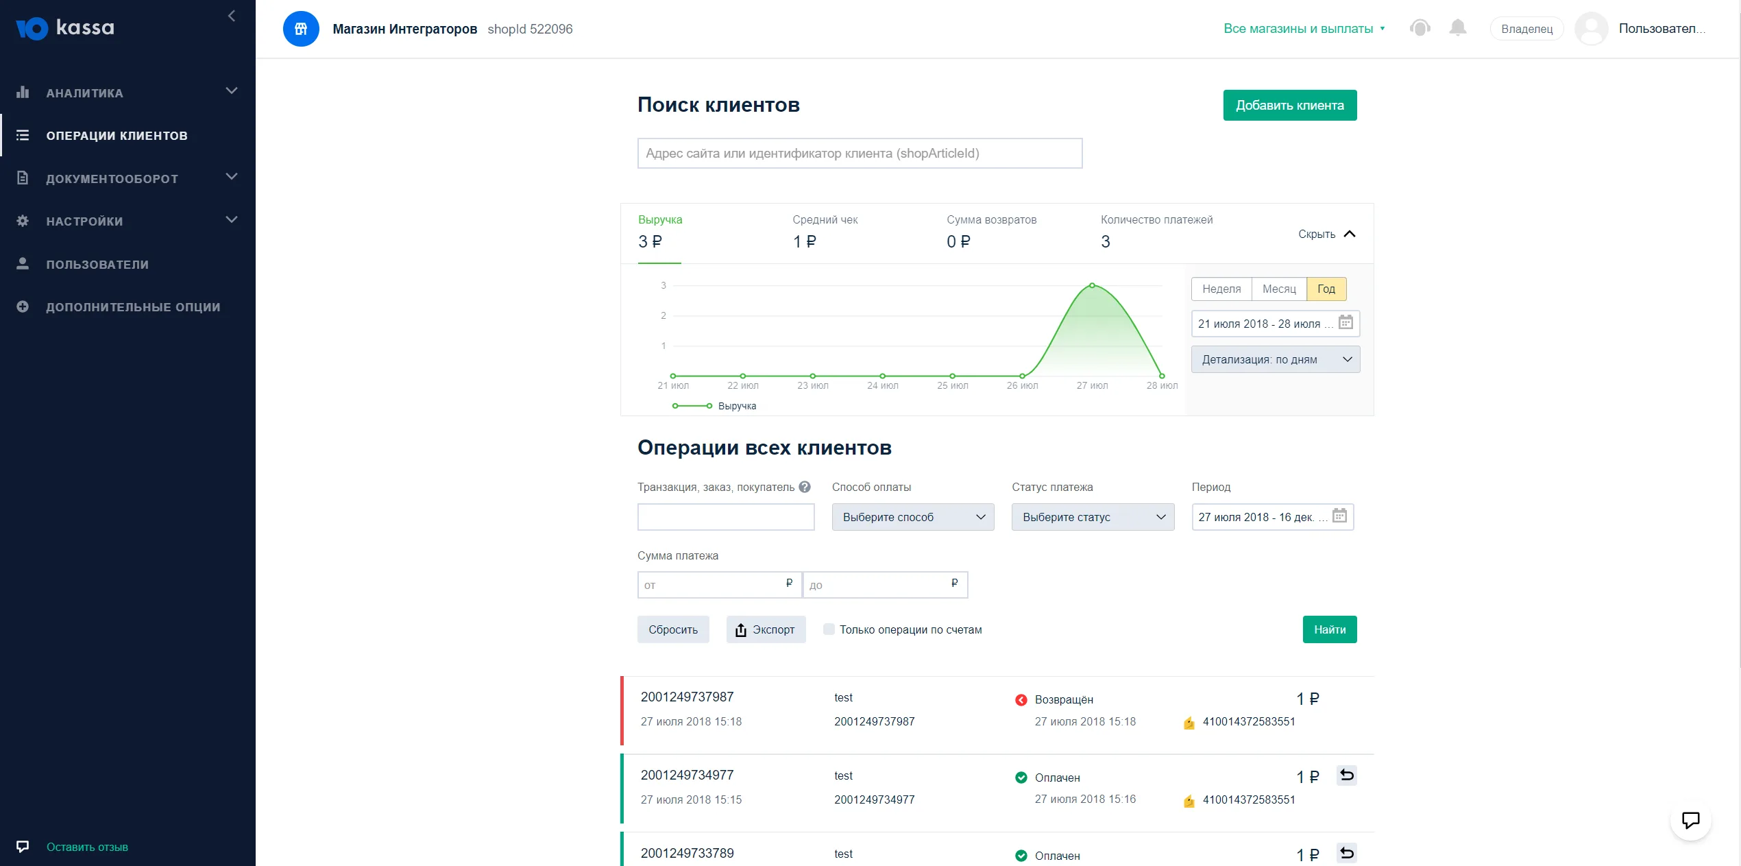Screen dimensions: 1741x866
Task: Open the chart date range calendar icon
Action: pyautogui.click(x=1346, y=323)
